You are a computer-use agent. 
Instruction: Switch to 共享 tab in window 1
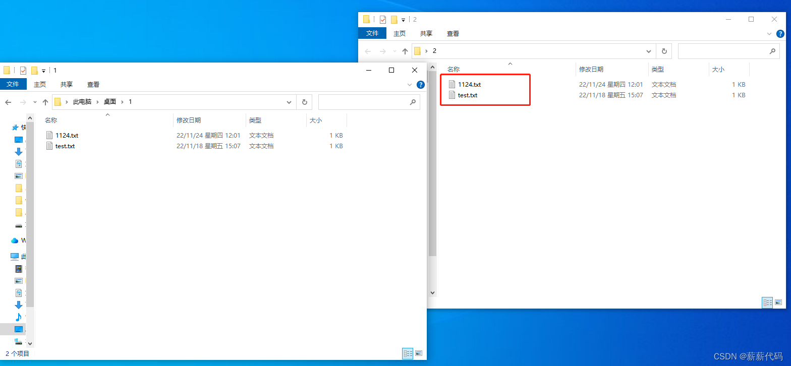tap(67, 84)
